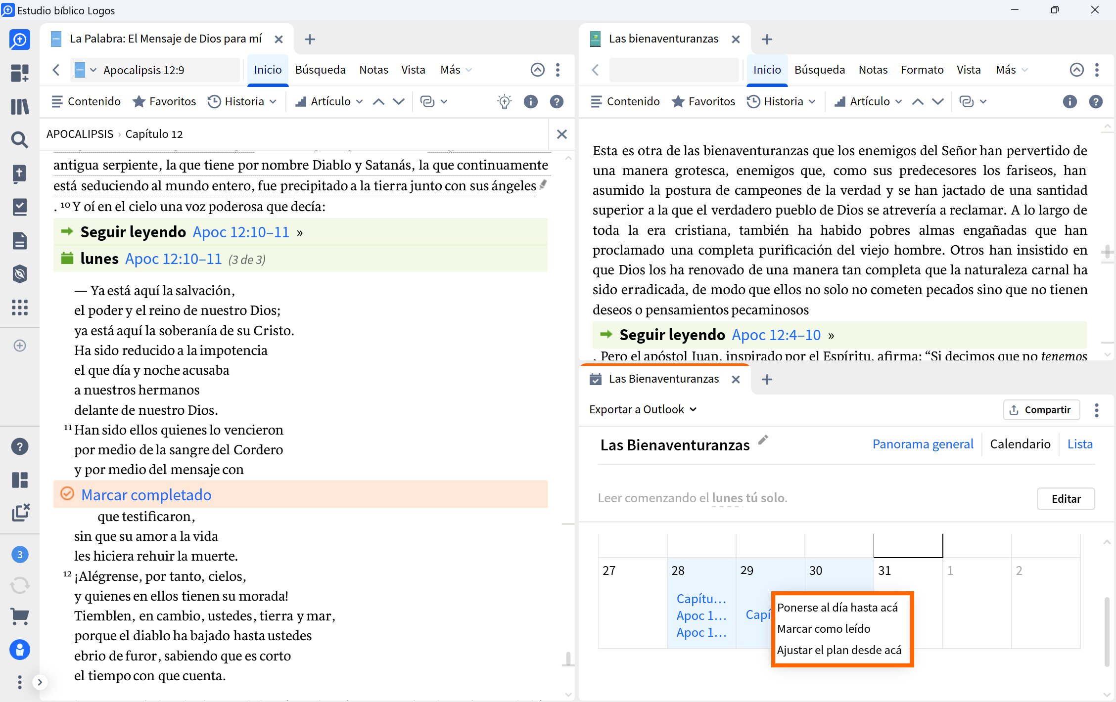Open the info icon in left panel toolbar
This screenshot has height=702, width=1116.
[530, 101]
